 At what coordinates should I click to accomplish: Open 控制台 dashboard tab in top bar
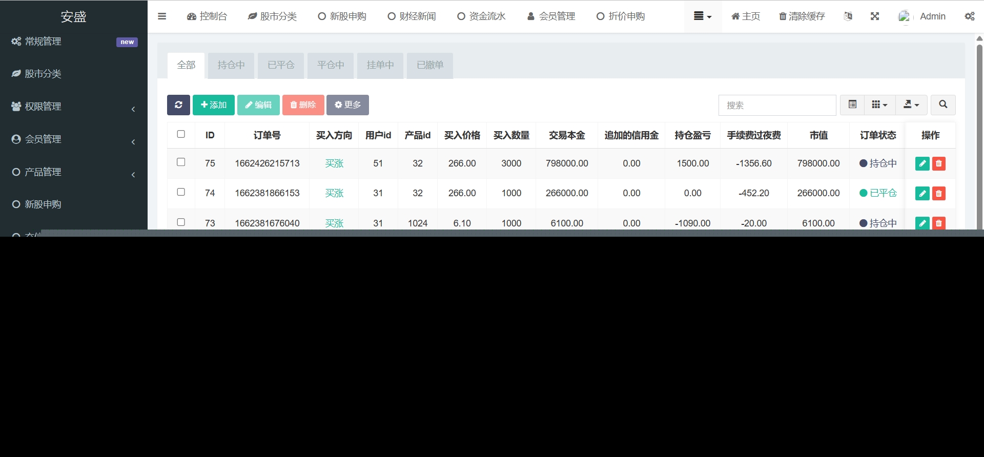tap(207, 16)
